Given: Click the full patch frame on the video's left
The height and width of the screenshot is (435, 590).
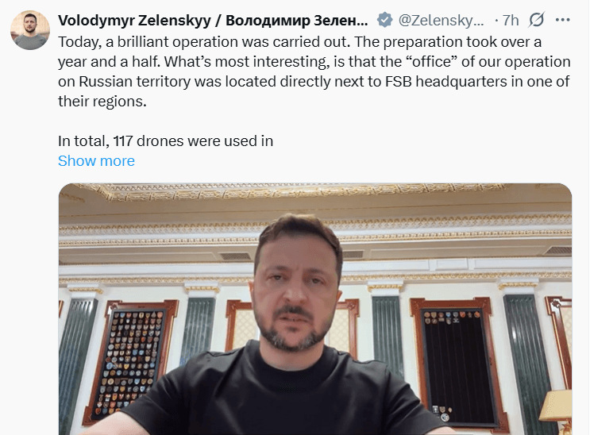Looking at the screenshot, I should [130, 360].
